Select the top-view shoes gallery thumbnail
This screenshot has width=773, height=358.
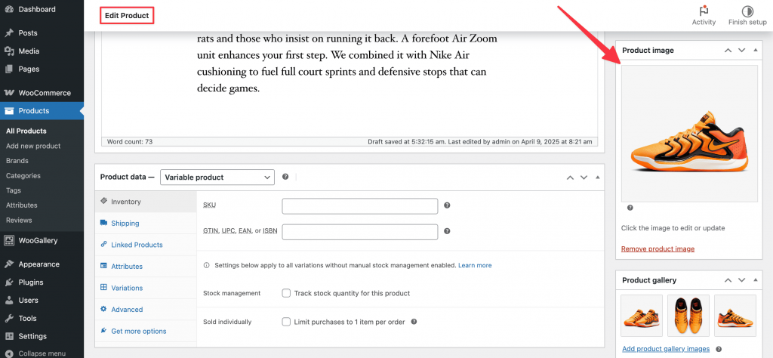(x=688, y=316)
